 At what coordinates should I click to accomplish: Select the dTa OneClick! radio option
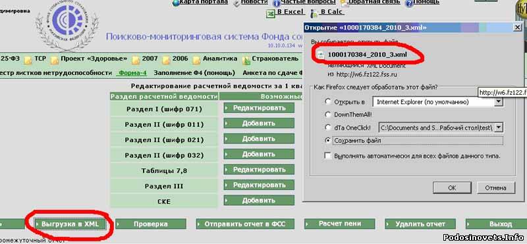pyautogui.click(x=327, y=128)
